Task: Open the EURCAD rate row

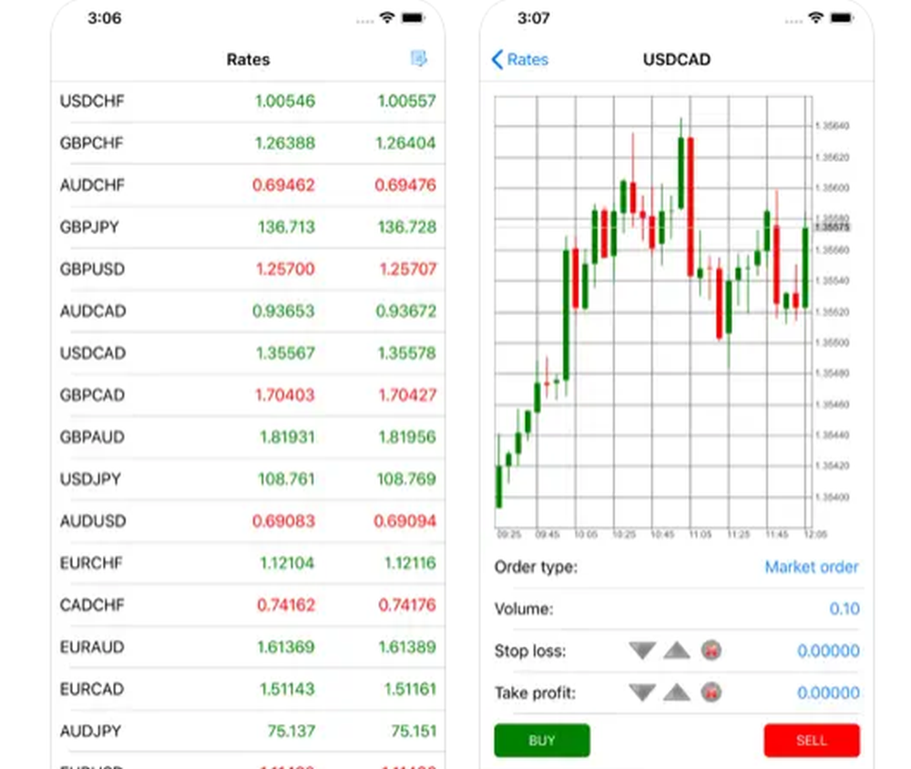Action: (x=248, y=689)
